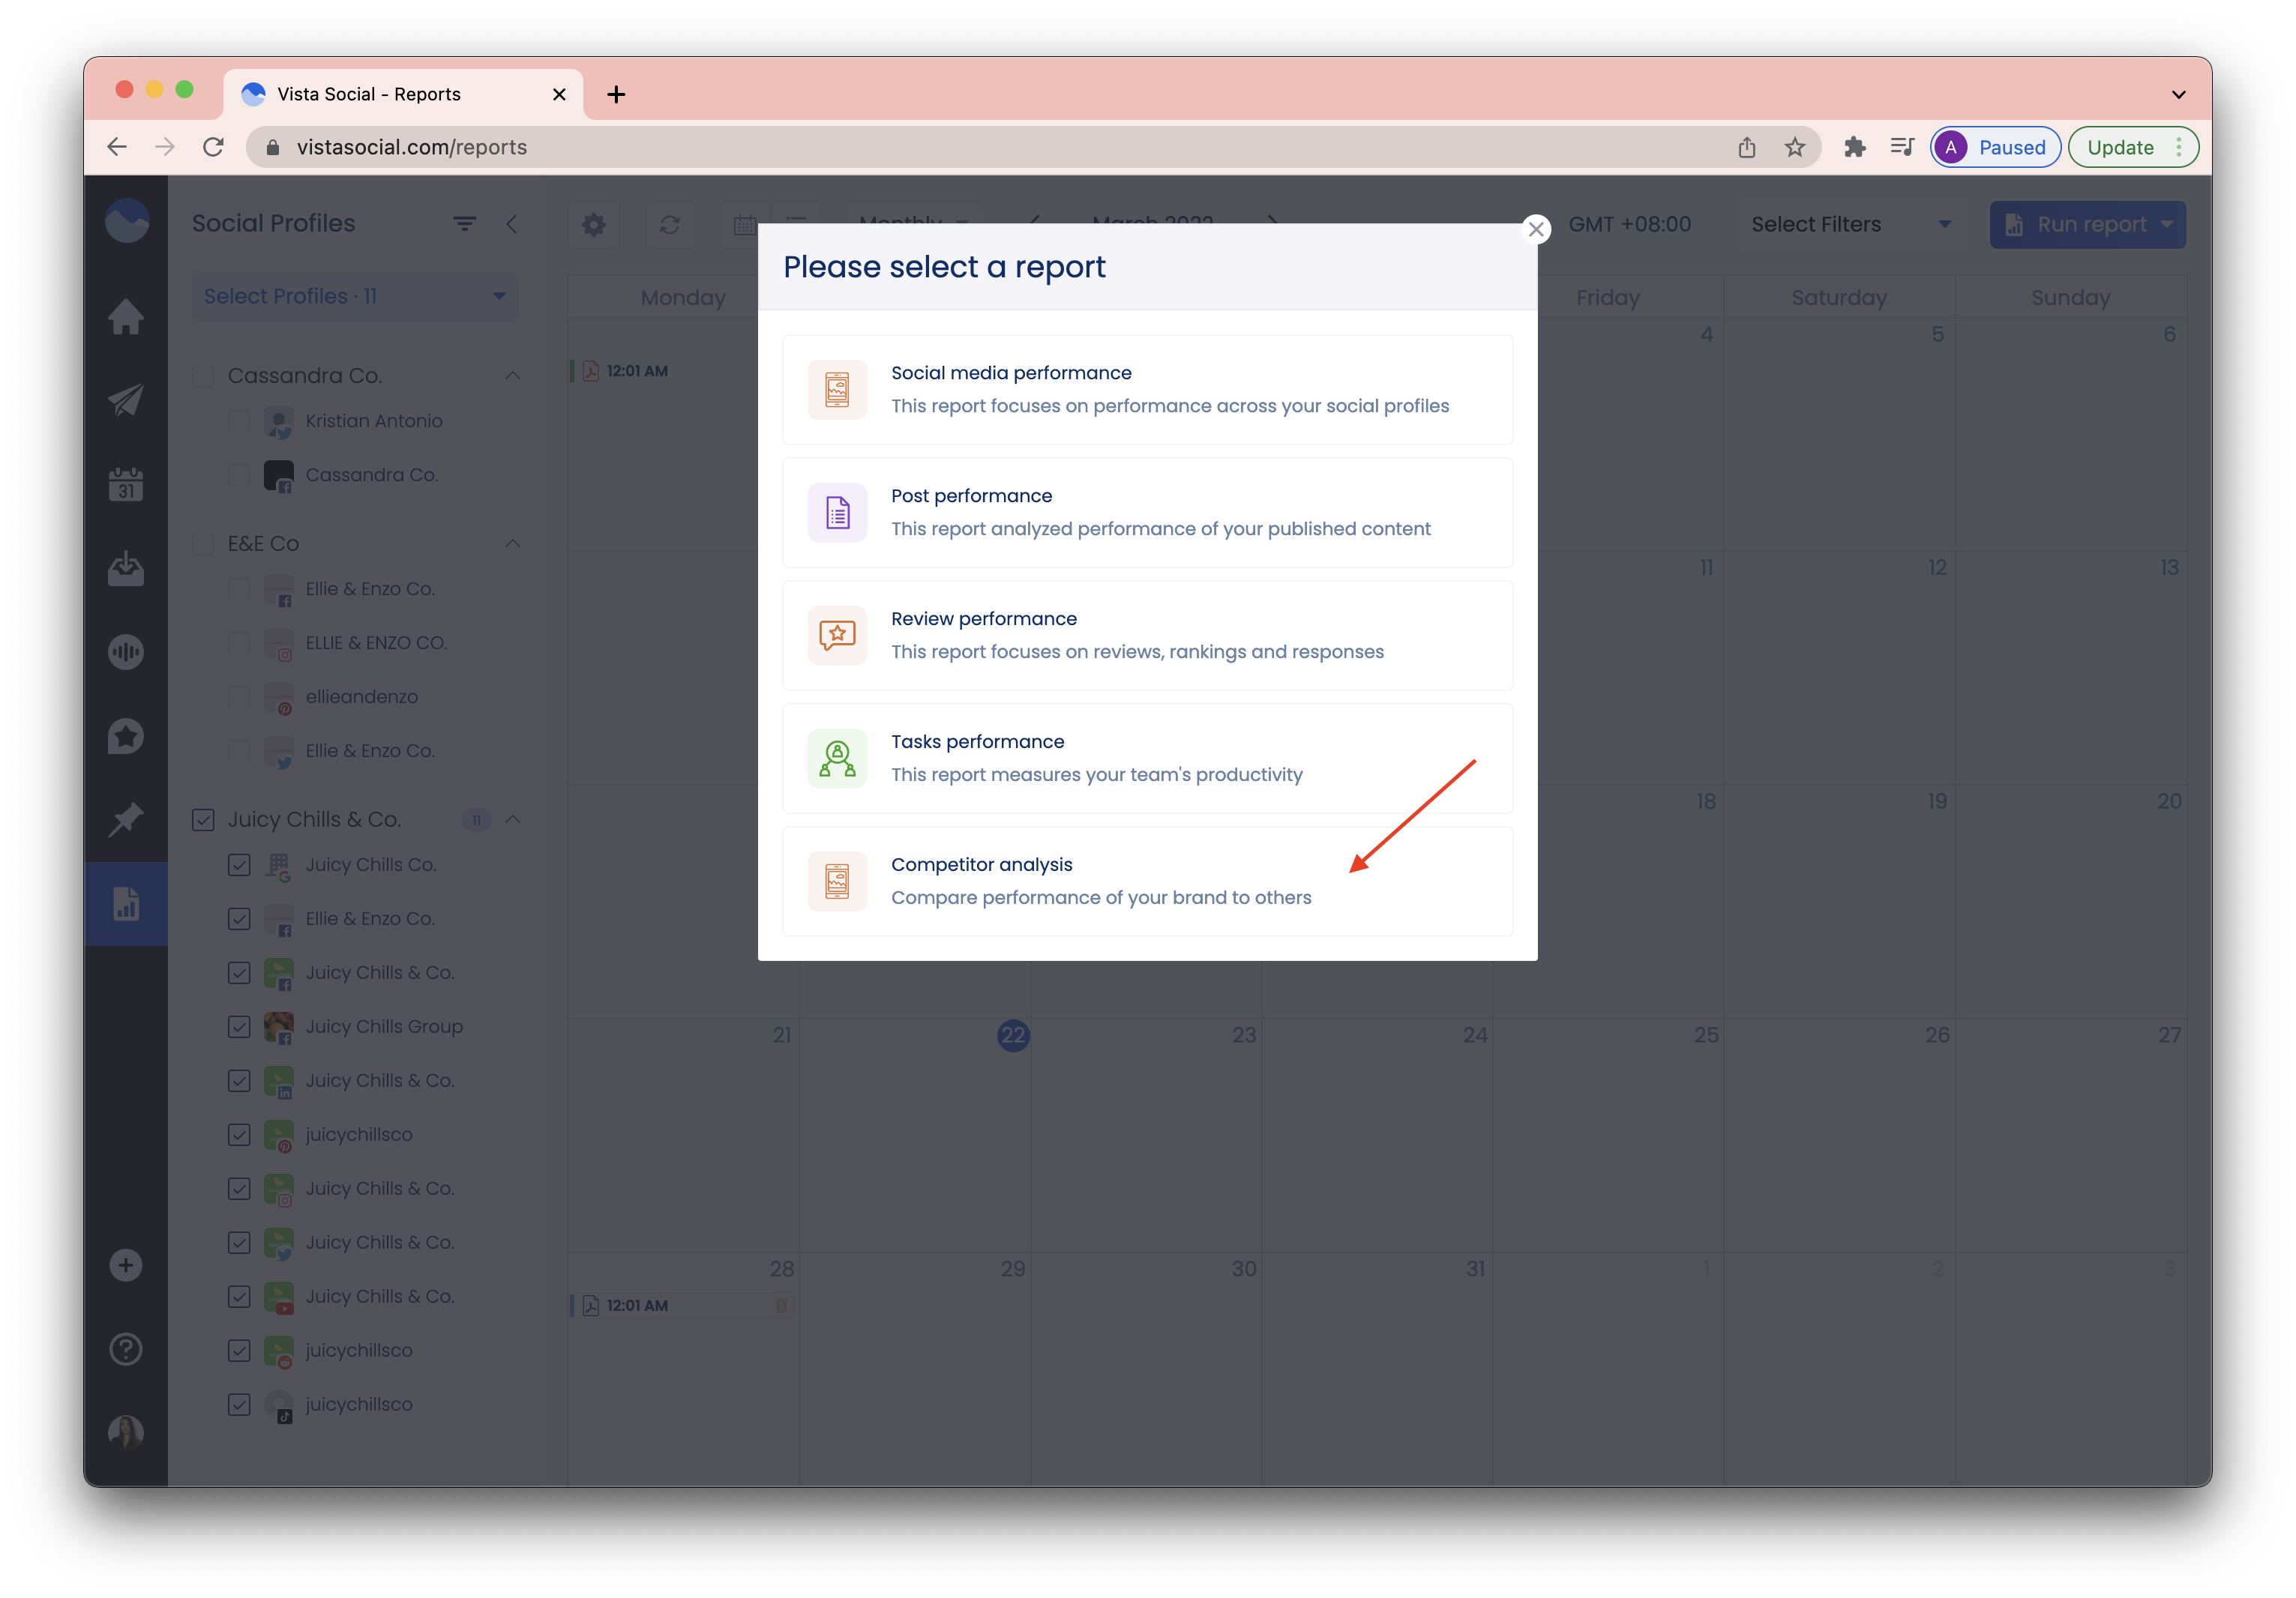2296x1598 pixels.
Task: Toggle the Cassandra Co. group checkbox
Action: pyautogui.click(x=203, y=376)
